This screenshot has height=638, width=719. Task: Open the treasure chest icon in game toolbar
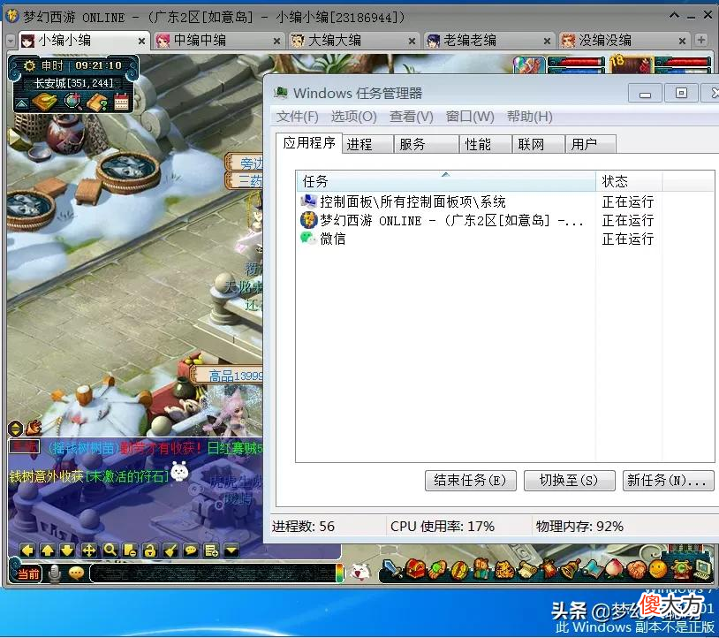[x=415, y=569]
